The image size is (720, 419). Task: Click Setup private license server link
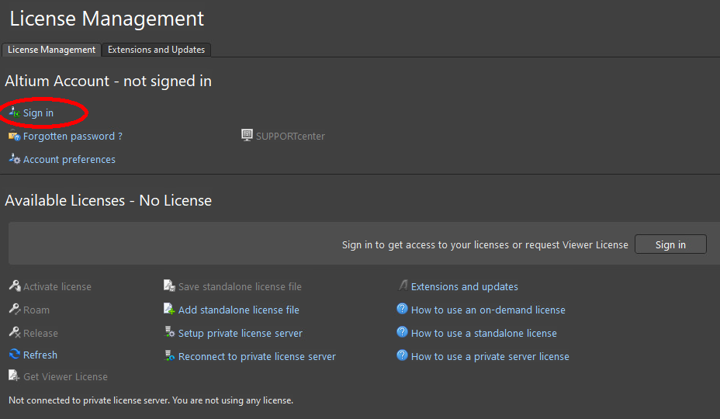(241, 334)
